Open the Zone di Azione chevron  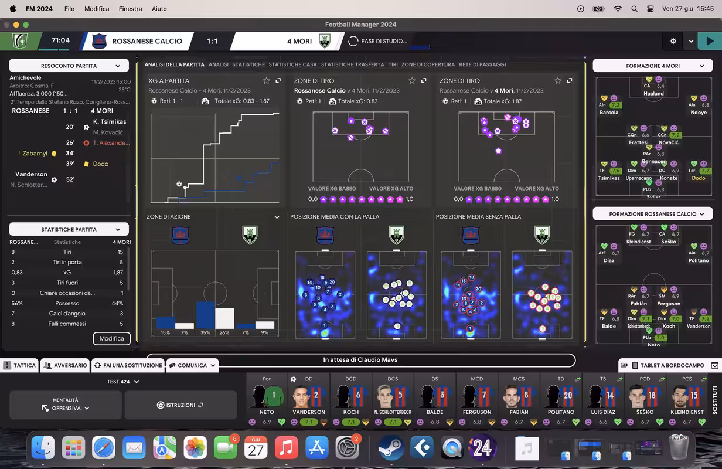tap(277, 217)
